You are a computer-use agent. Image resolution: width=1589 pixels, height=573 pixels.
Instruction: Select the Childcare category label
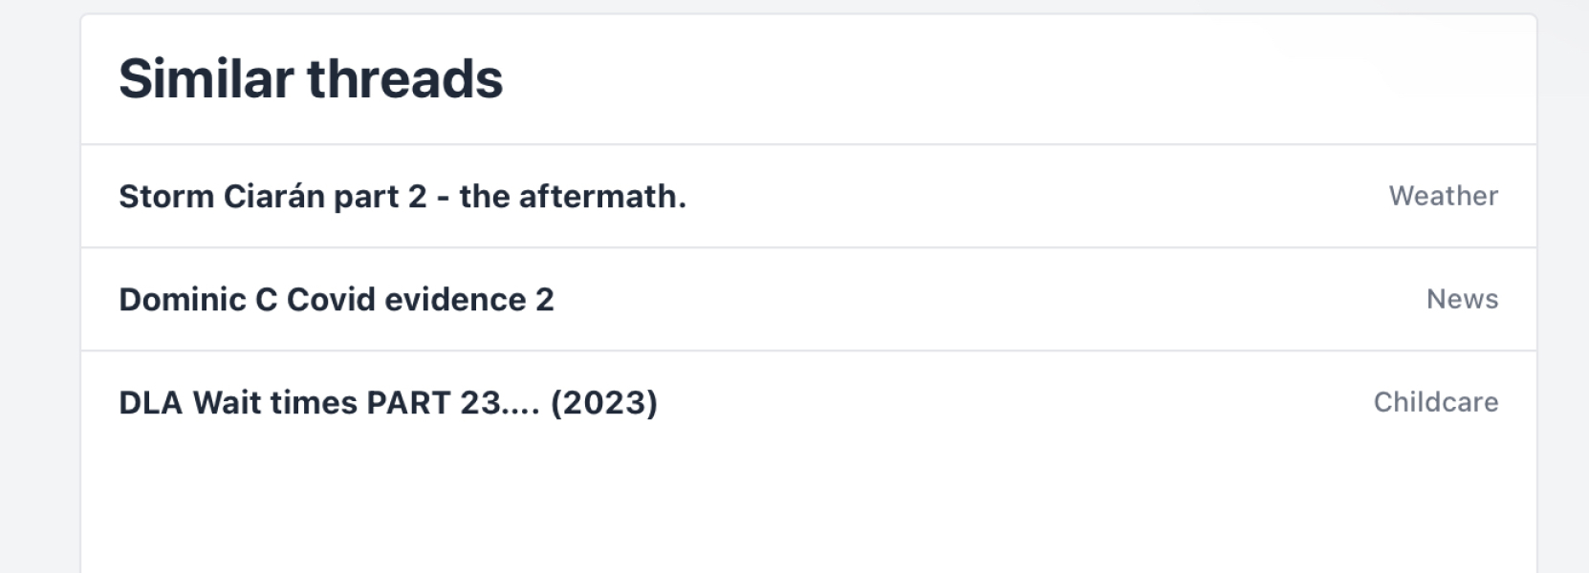pos(1435,403)
